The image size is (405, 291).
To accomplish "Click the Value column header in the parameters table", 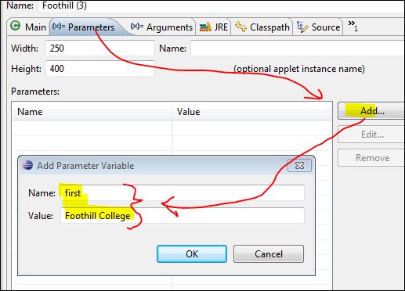I will coord(251,112).
